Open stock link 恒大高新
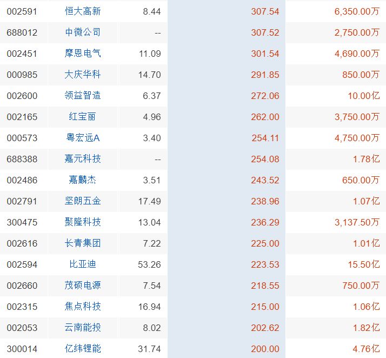Image resolution: width=386 pixels, height=358 pixels. tap(83, 11)
